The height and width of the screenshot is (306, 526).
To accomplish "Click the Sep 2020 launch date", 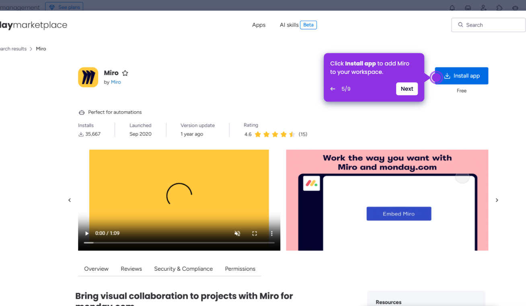I will click(140, 134).
